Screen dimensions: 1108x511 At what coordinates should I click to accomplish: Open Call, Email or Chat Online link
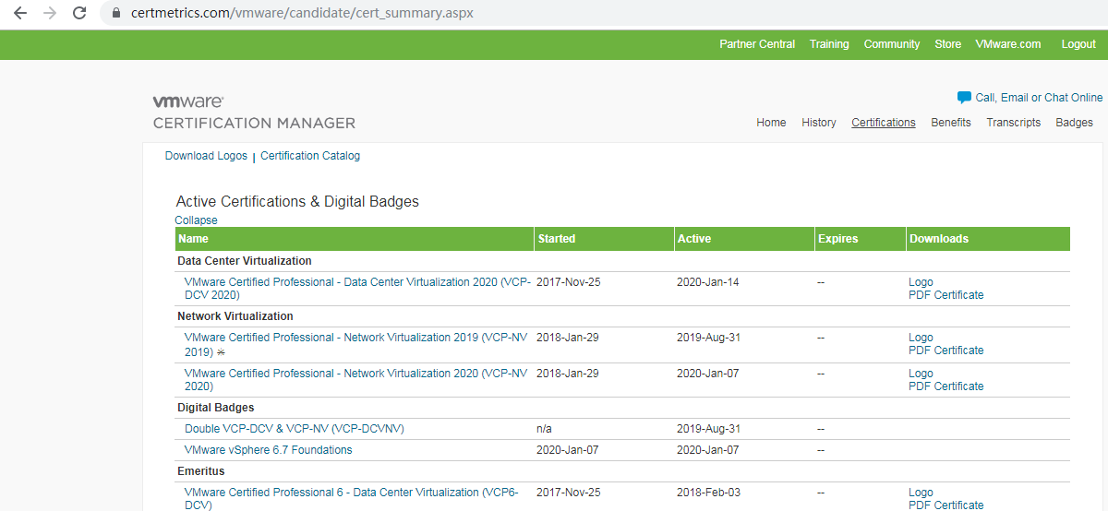[x=1039, y=98]
